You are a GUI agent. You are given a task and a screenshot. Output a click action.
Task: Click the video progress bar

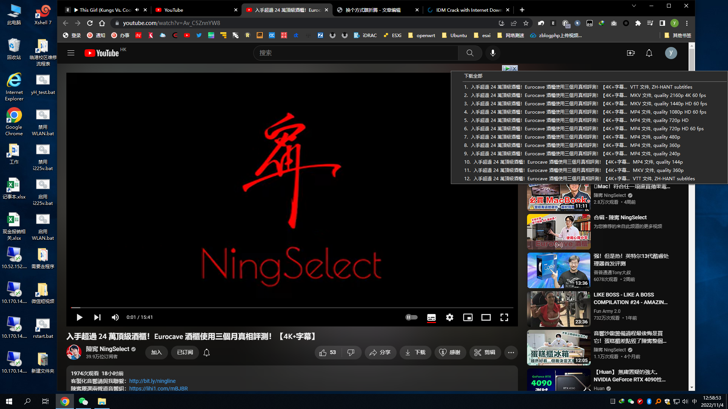tap(292, 308)
